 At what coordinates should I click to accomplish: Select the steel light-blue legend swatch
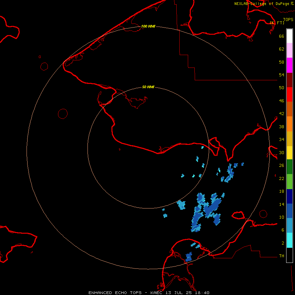tap(289, 226)
